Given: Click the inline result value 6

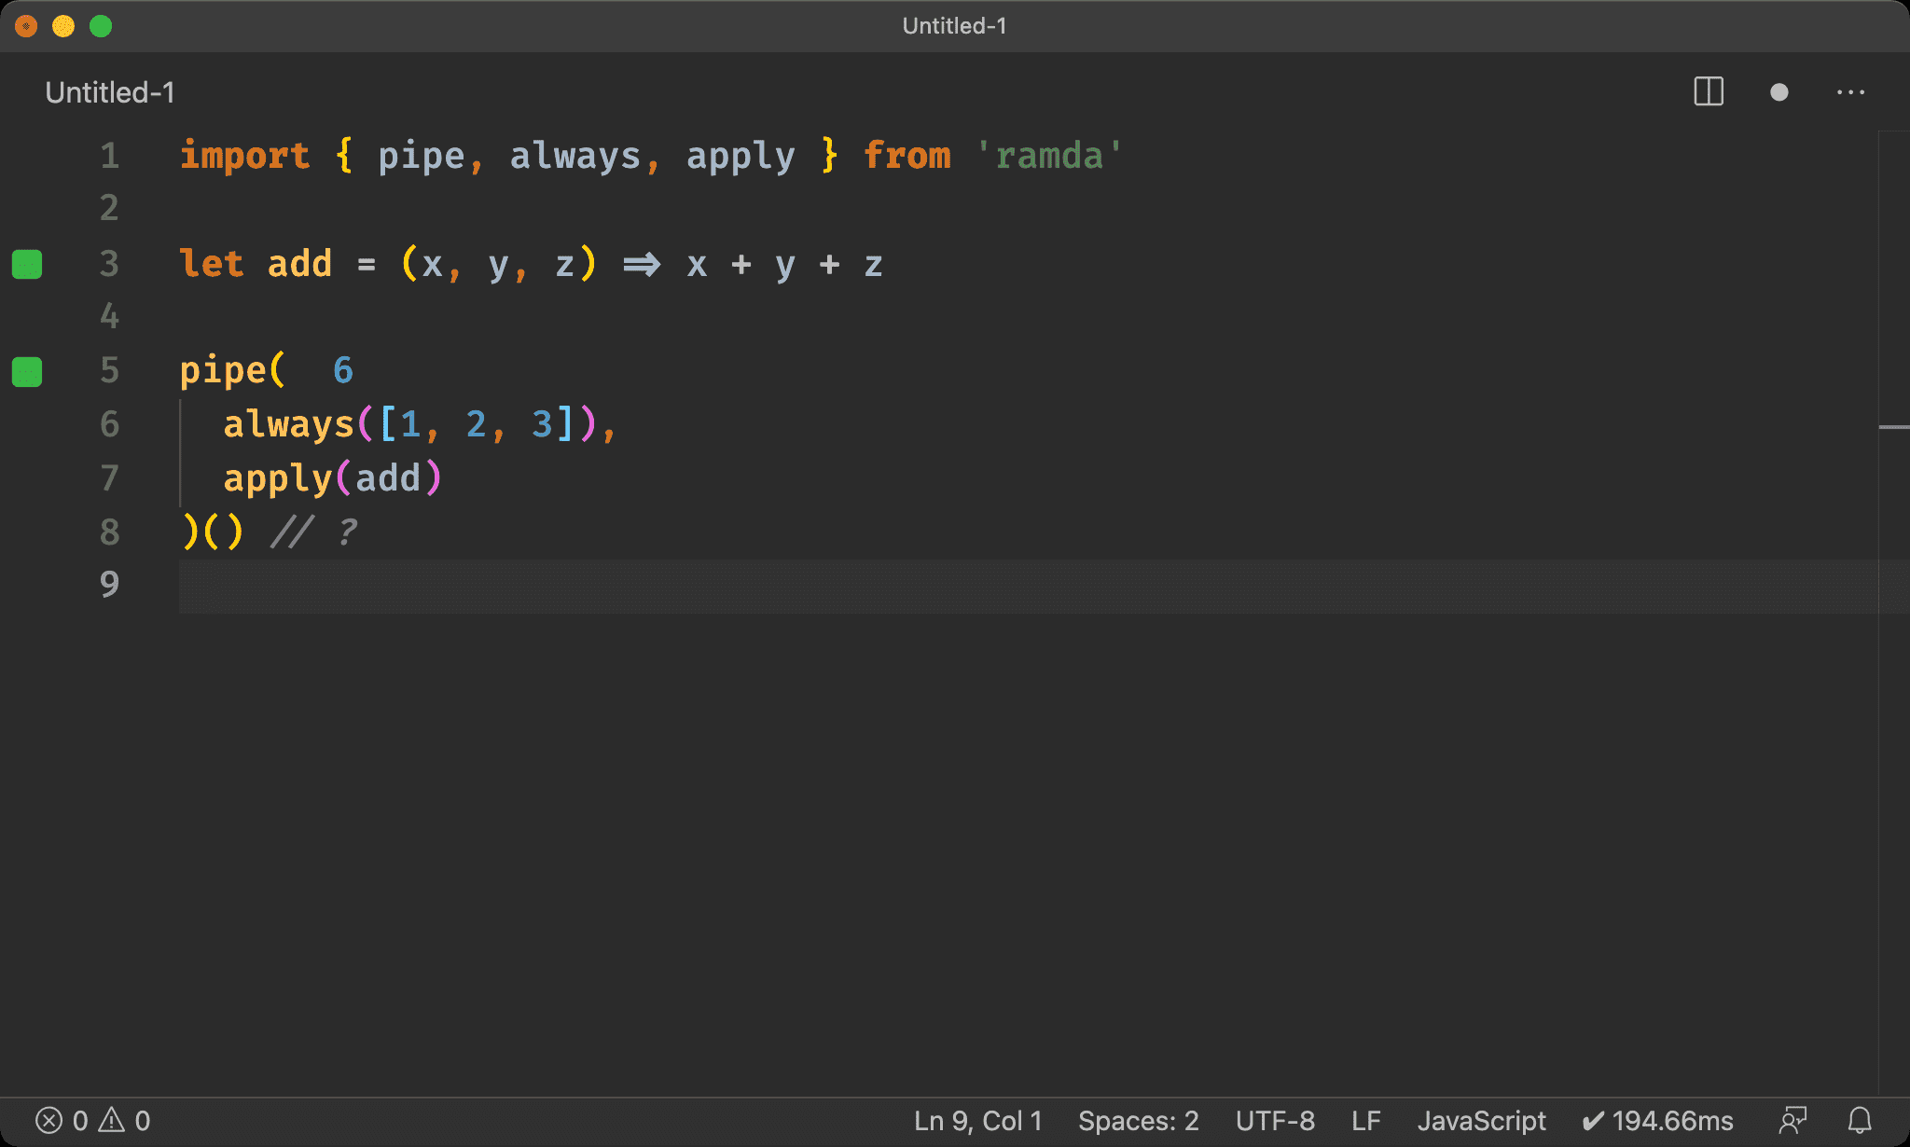Looking at the screenshot, I should point(343,370).
